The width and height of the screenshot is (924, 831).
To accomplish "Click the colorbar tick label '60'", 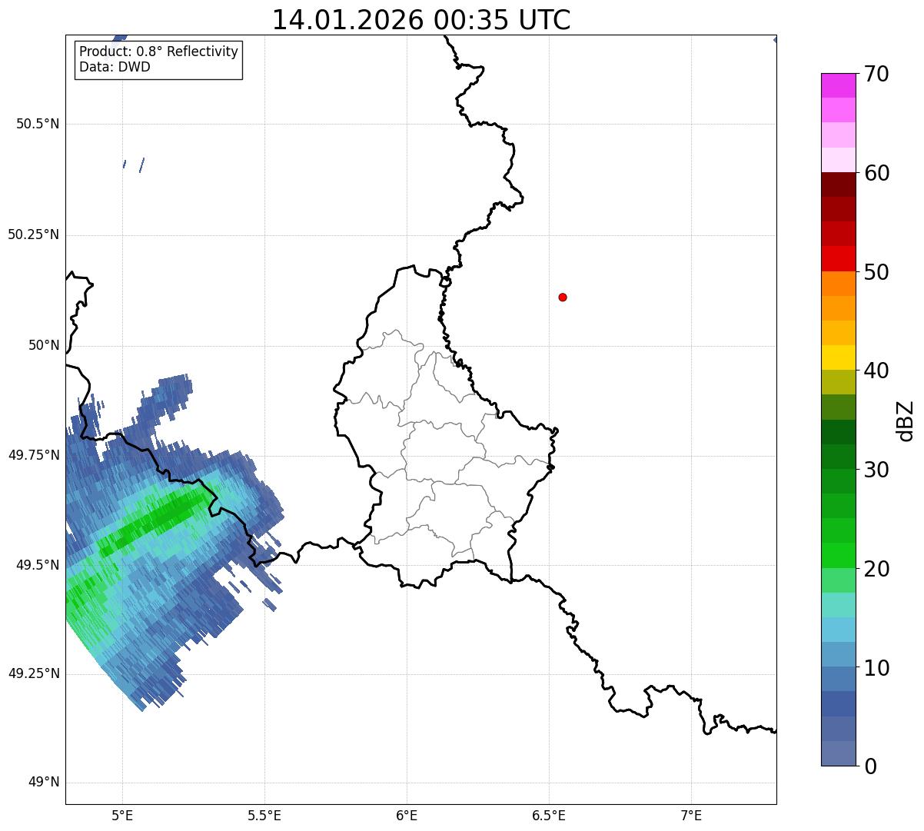I will [876, 173].
